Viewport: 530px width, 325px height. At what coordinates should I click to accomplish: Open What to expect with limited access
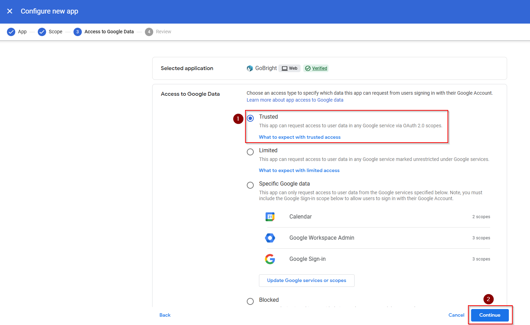pos(299,170)
